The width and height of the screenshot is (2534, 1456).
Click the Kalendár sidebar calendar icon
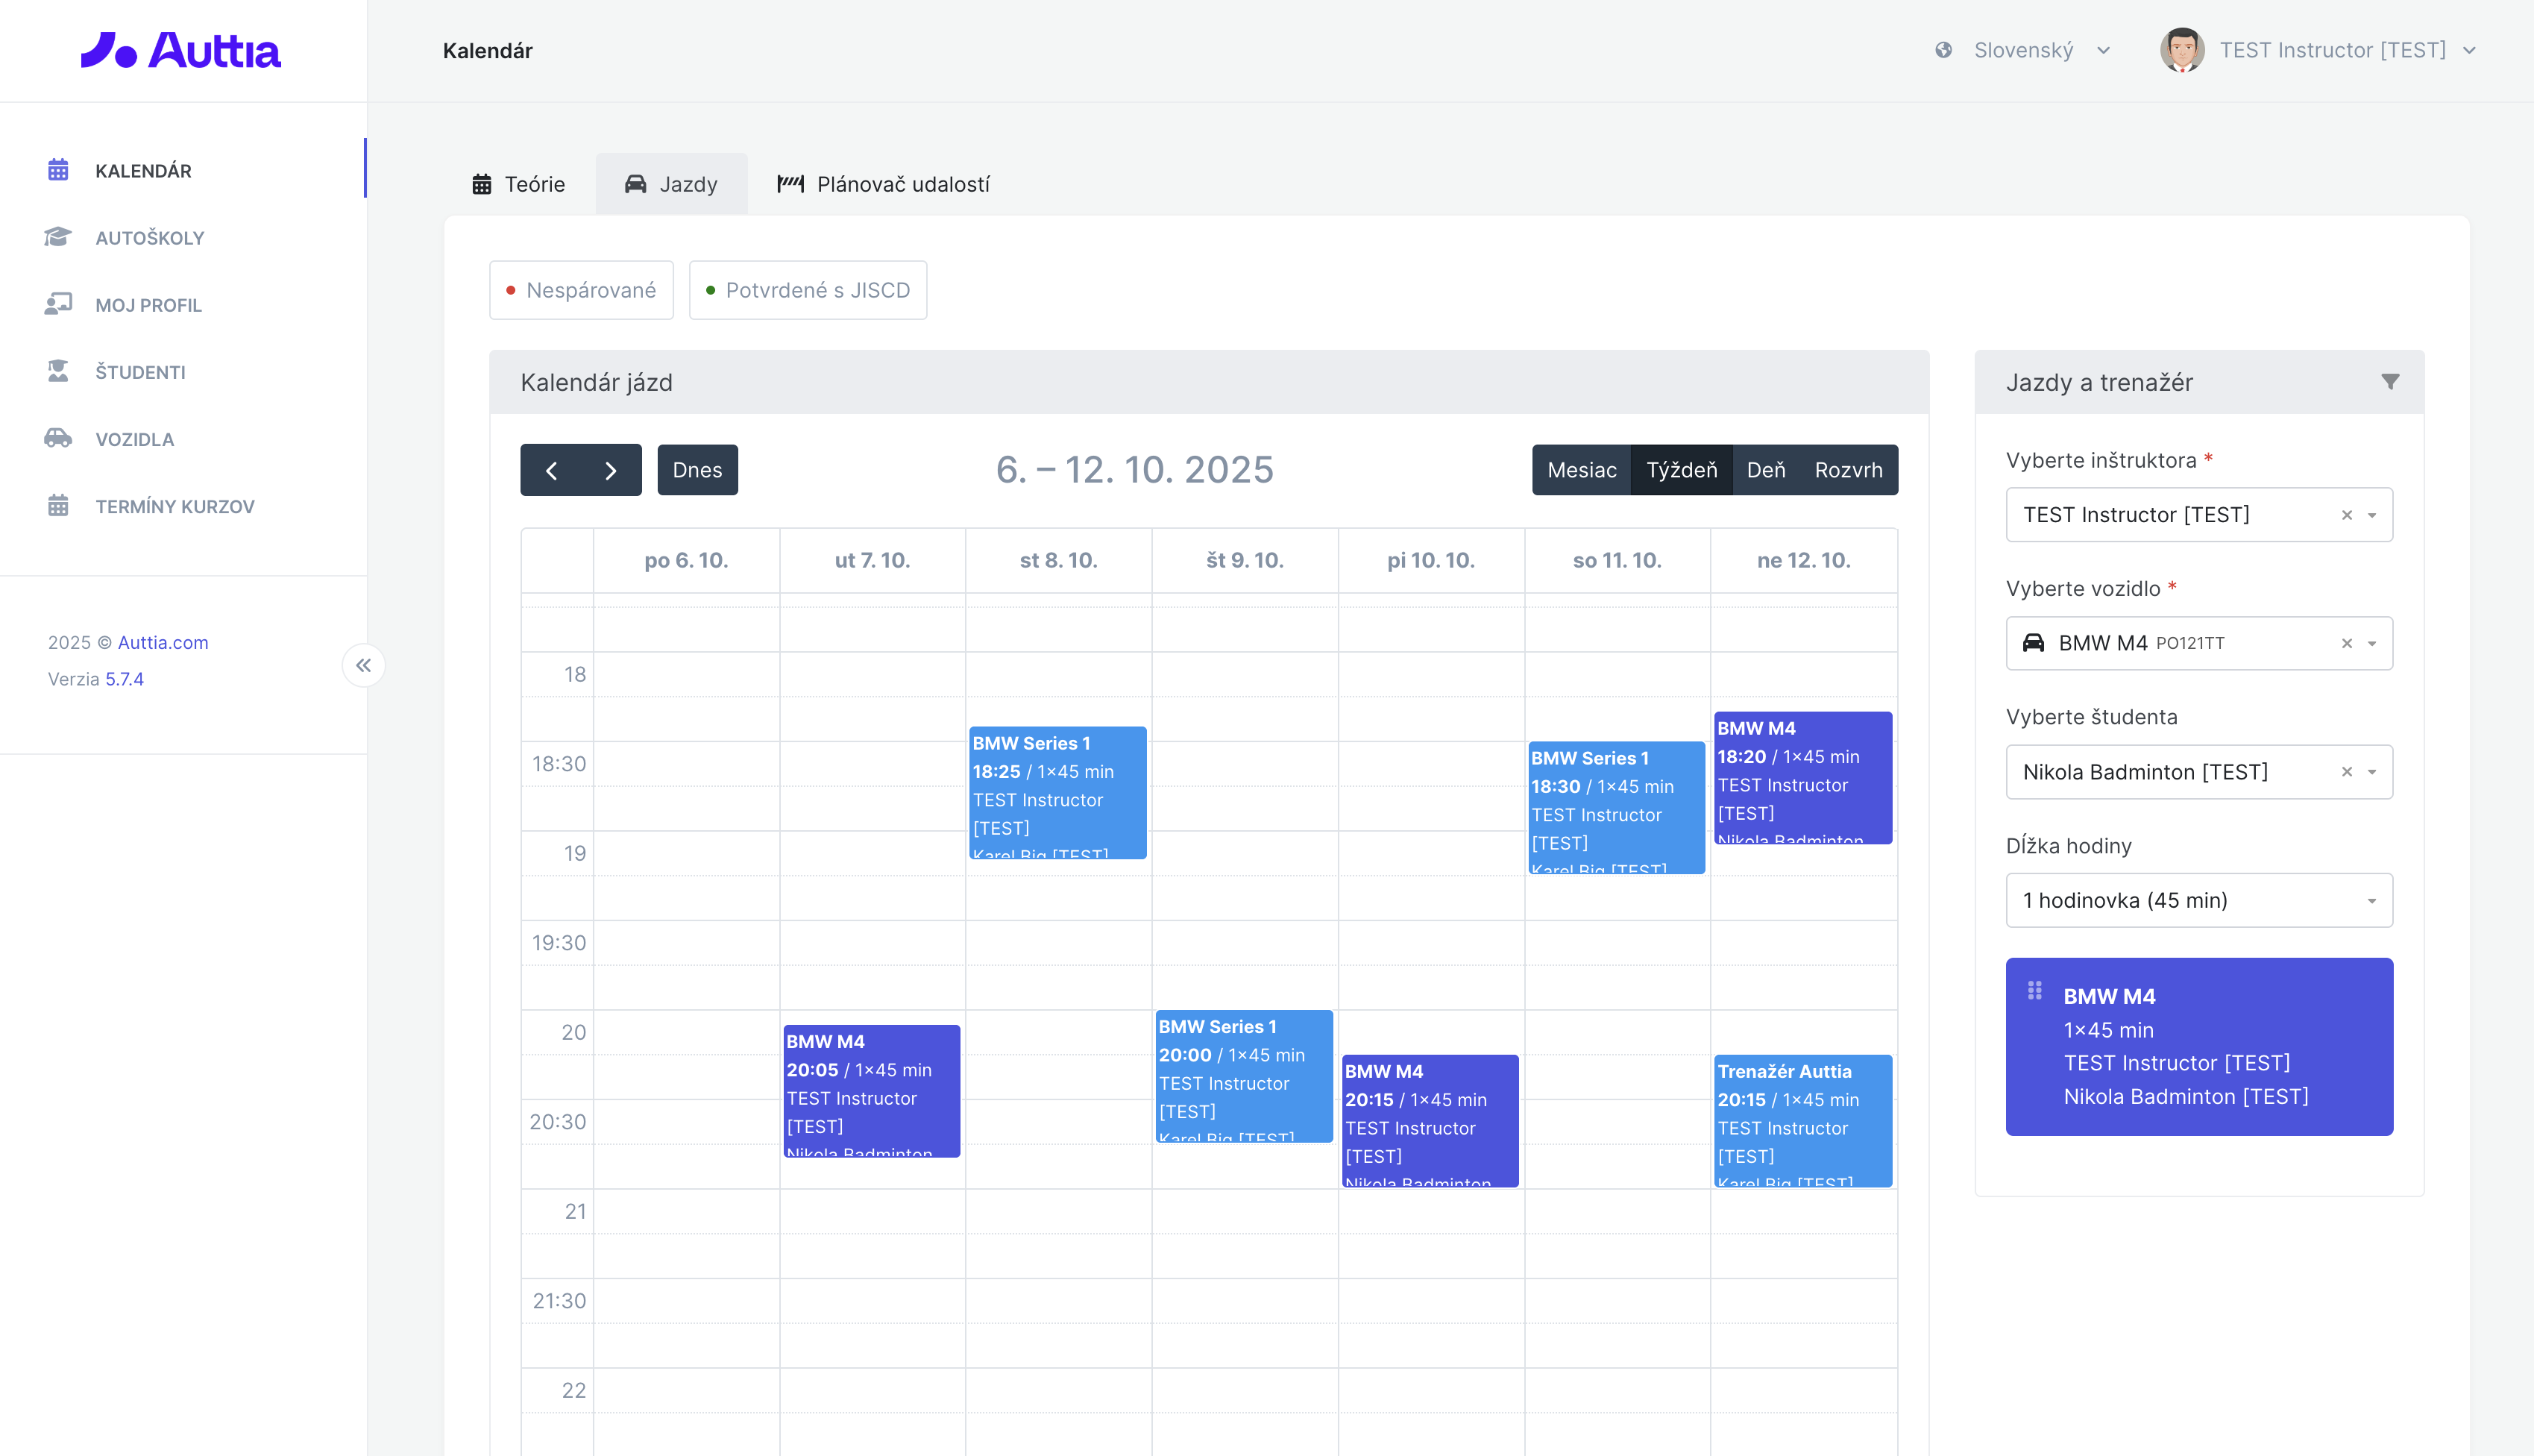tap(58, 170)
